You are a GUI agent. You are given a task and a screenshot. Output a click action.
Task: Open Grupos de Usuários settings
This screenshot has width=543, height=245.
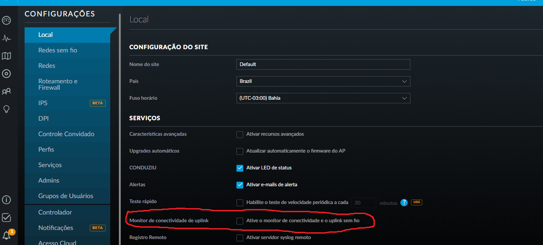tap(67, 196)
